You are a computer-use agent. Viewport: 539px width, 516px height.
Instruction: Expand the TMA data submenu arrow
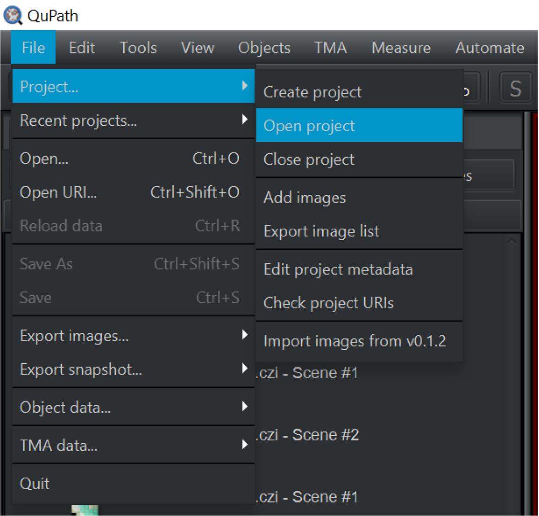(245, 444)
